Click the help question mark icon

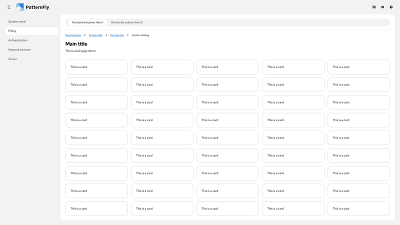[x=391, y=7]
